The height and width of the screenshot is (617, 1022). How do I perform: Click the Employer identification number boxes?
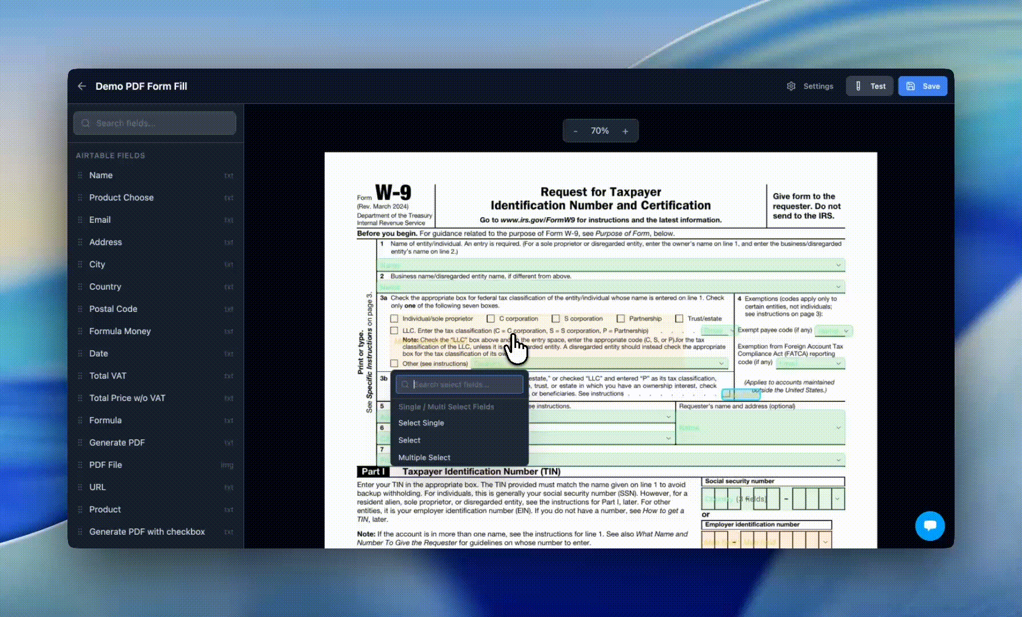(766, 540)
